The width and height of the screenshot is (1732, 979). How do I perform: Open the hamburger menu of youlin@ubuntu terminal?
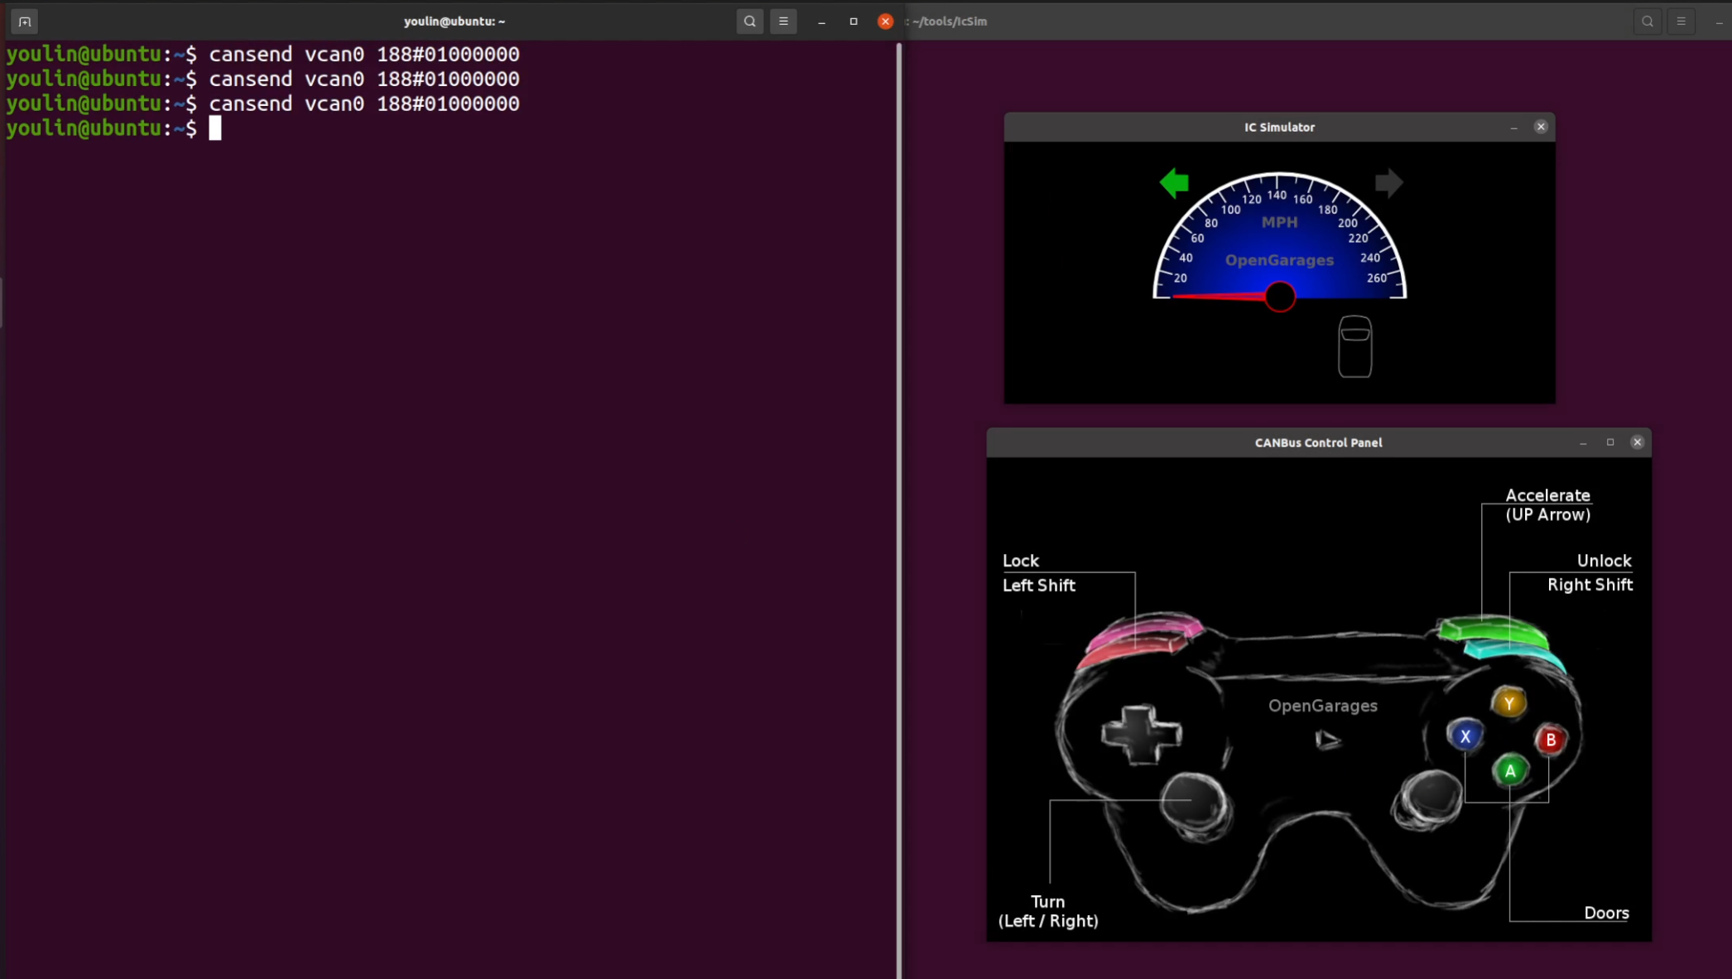click(x=783, y=22)
